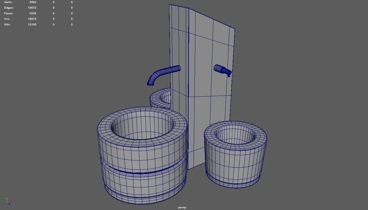
Task: Click the faces count value '9536'
Action: [33, 13]
